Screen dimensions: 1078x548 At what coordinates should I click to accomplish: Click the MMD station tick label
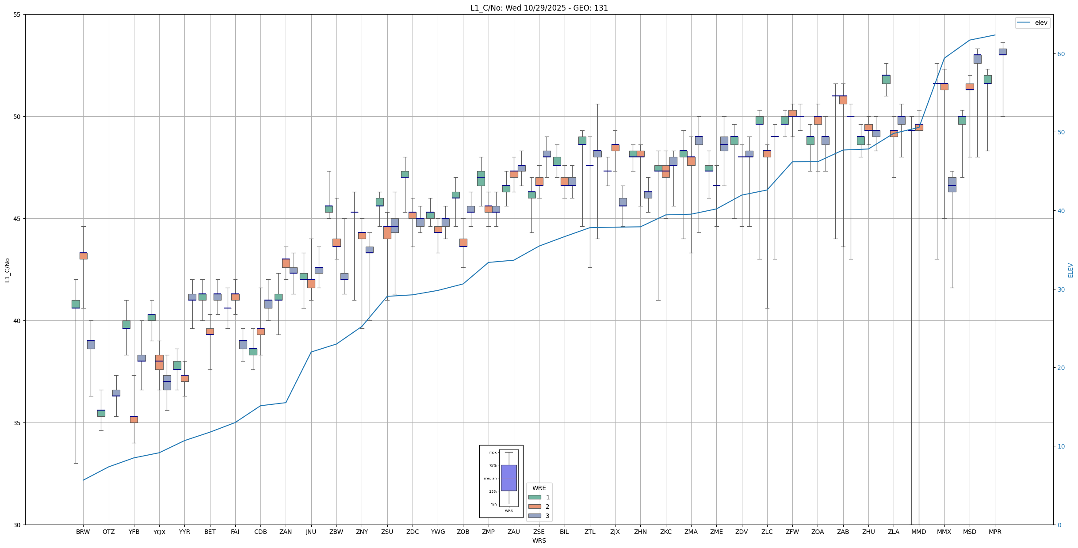(918, 532)
